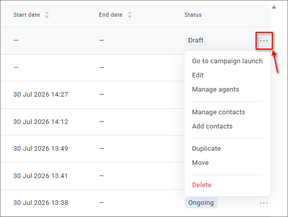Open the three-dot menu on Ongoing row
288x217 pixels.
(264, 203)
